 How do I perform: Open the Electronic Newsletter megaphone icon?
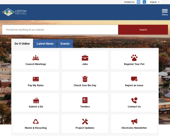point(134,122)
